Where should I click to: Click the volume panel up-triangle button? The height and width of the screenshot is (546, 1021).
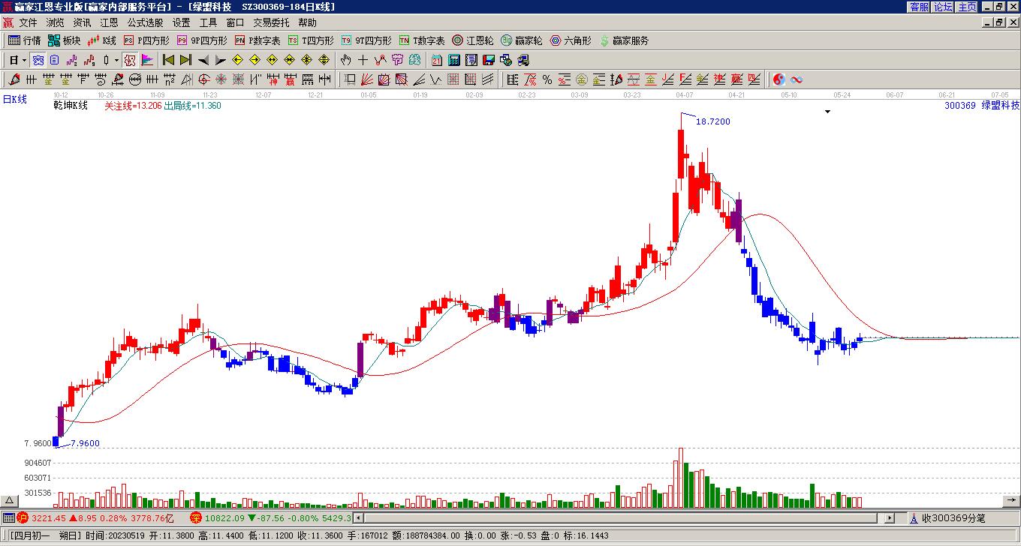click(x=9, y=500)
